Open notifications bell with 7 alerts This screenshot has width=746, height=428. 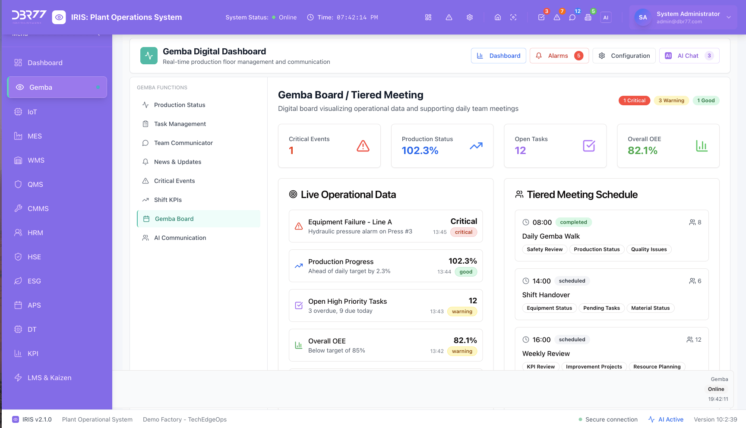[557, 17]
